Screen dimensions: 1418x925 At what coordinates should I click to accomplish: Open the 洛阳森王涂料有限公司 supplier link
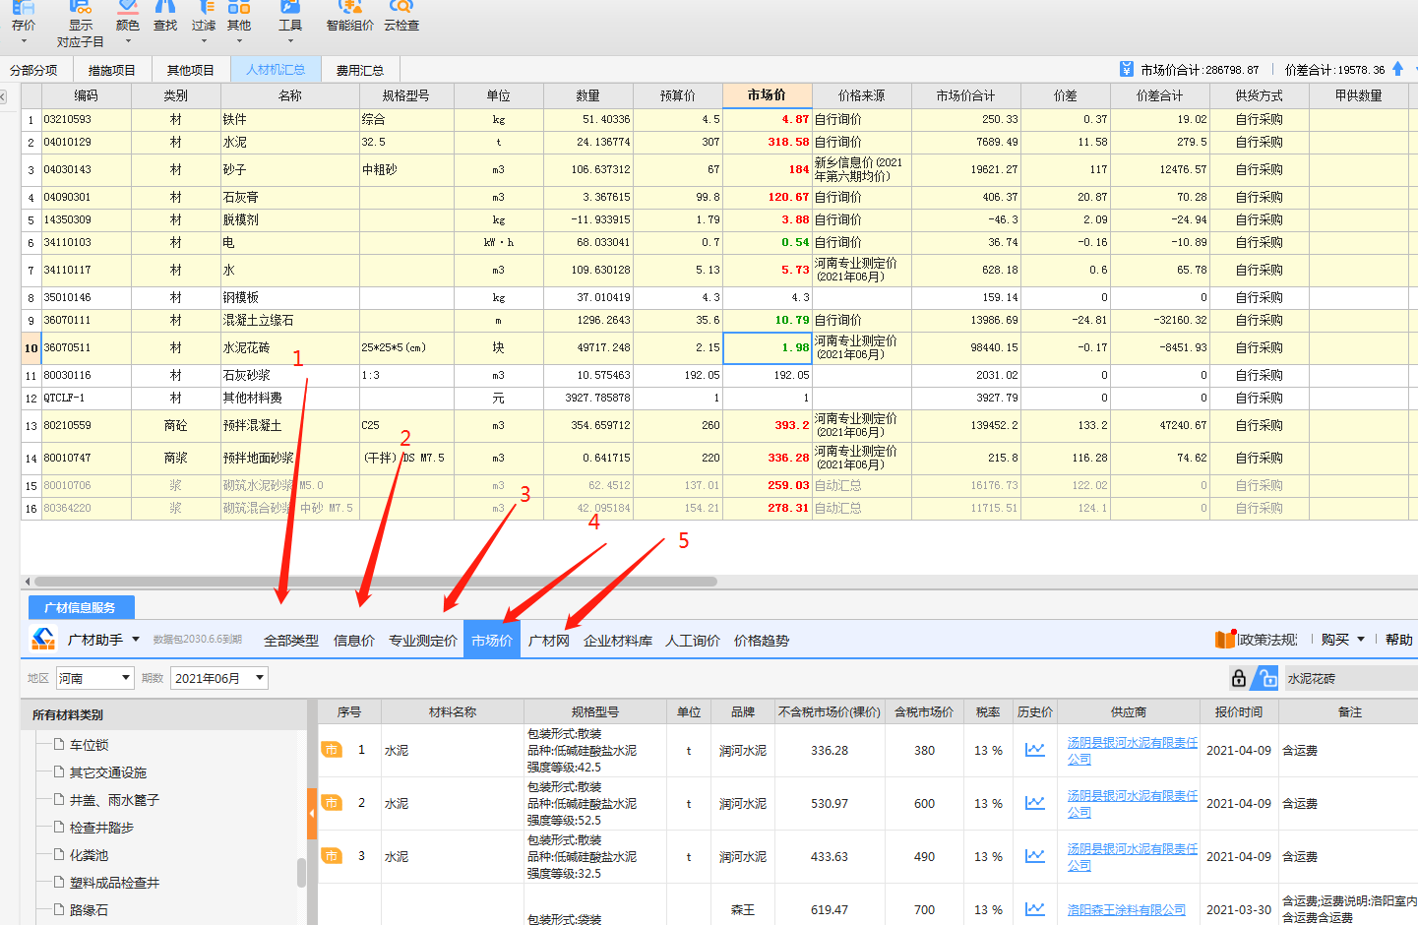click(x=1127, y=909)
